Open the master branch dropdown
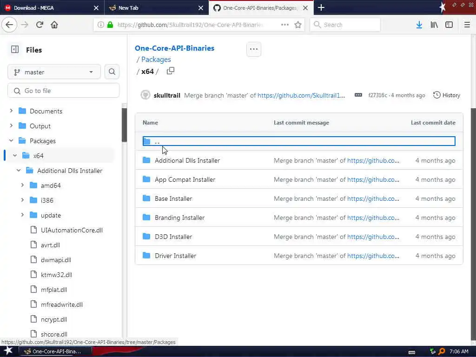The width and height of the screenshot is (476, 357). coord(54,72)
